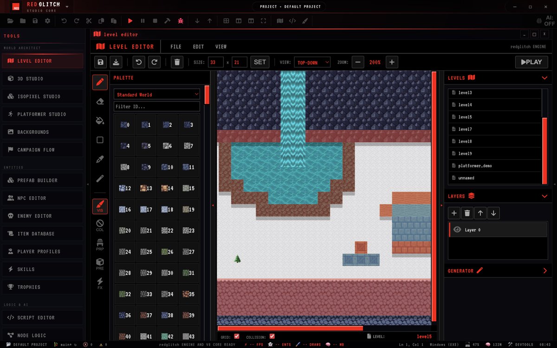Open the EDIT menu
This screenshot has height=348, width=557.
[199, 47]
